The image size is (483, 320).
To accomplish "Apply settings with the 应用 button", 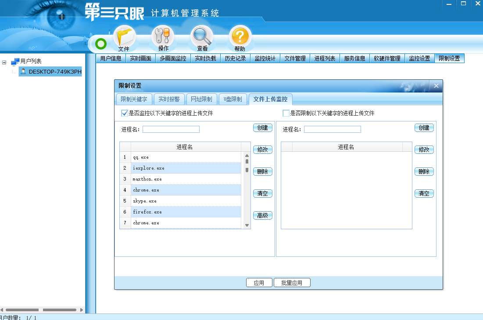I will point(259,282).
